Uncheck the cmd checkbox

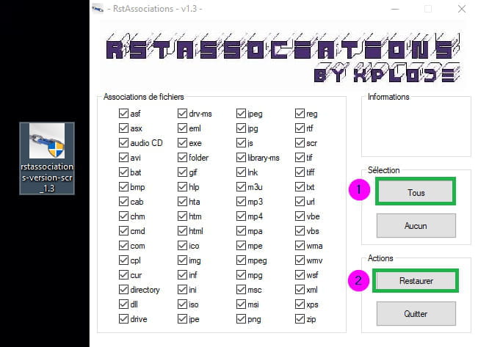[x=123, y=230]
